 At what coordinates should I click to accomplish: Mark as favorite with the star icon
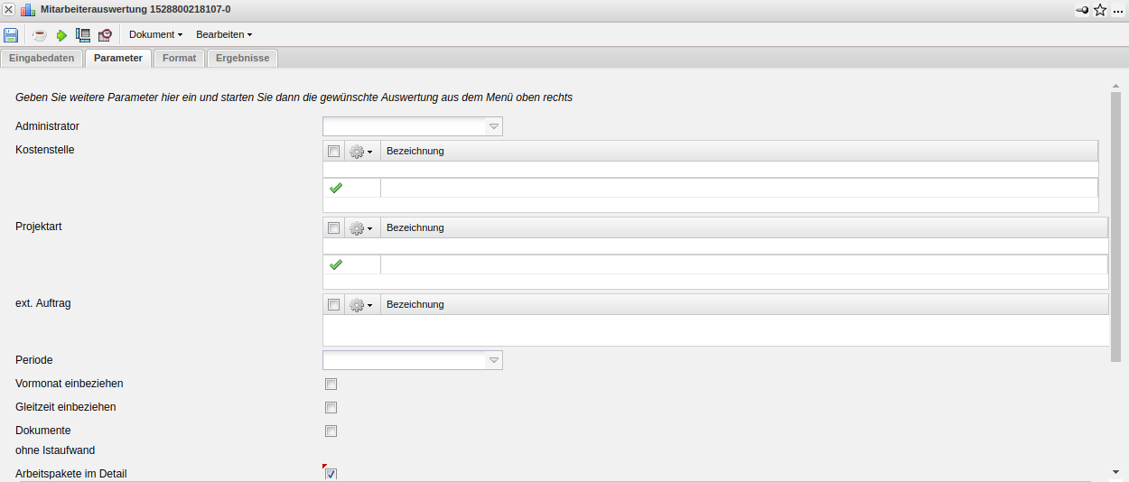point(1100,10)
